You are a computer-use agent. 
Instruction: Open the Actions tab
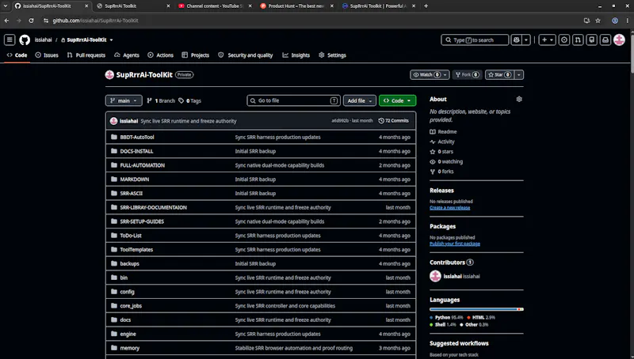click(x=161, y=55)
